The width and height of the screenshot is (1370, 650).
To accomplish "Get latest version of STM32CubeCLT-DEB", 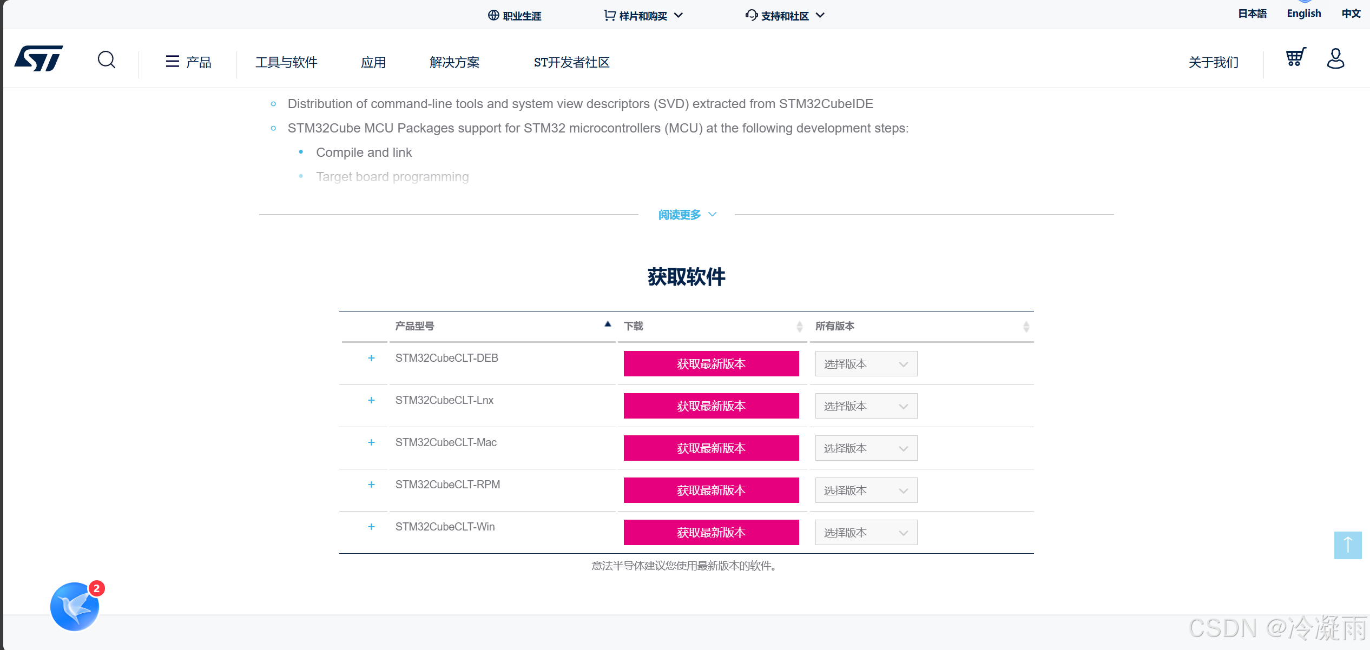I will coord(711,363).
